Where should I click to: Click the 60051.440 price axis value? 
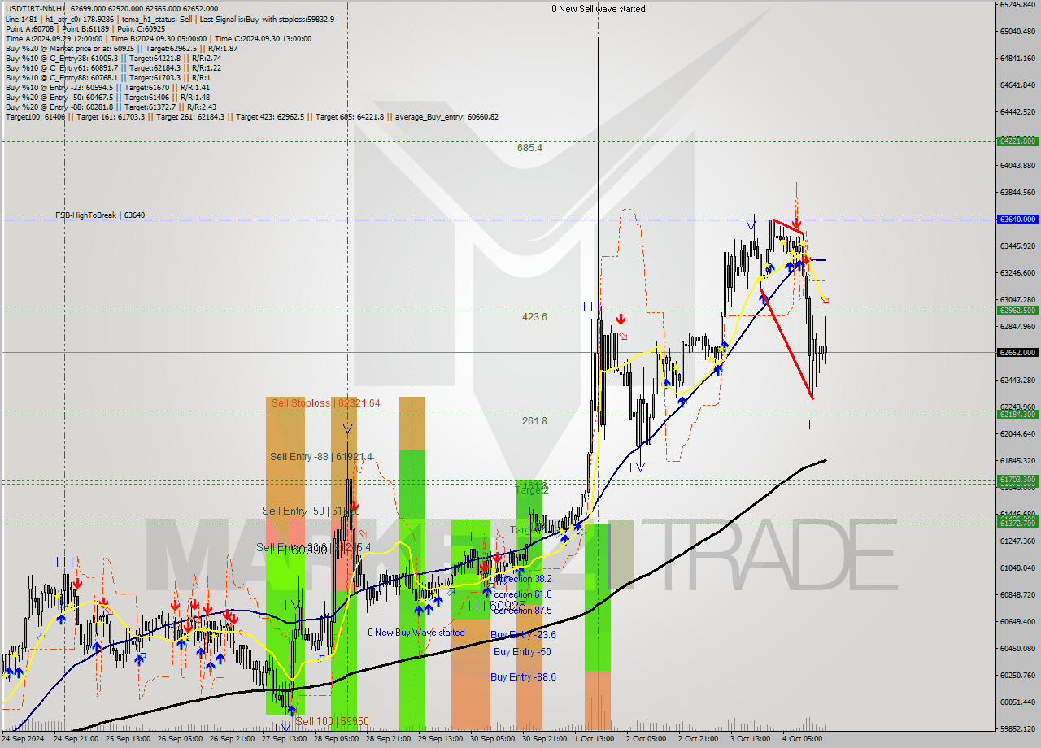(1017, 702)
